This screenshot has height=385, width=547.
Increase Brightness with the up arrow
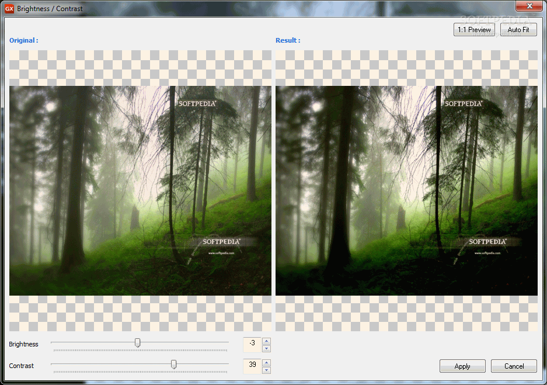267,341
